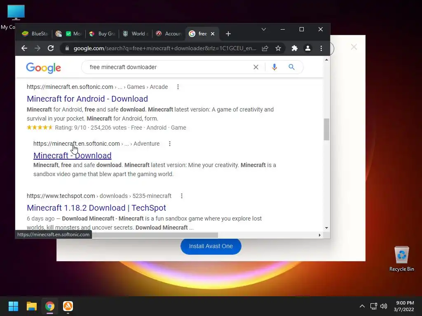
Task: Open the Chrome profile avatar icon
Action: pos(307,49)
